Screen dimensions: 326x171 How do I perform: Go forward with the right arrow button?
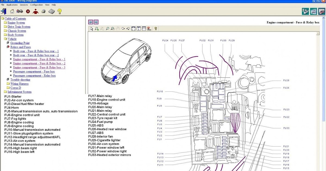(x=96, y=22)
